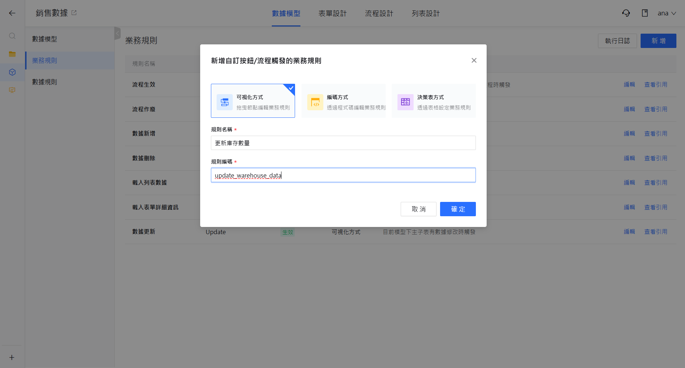Image resolution: width=685 pixels, height=368 pixels.
Task: Open 業務規則 in side menu
Action: tap(70, 60)
